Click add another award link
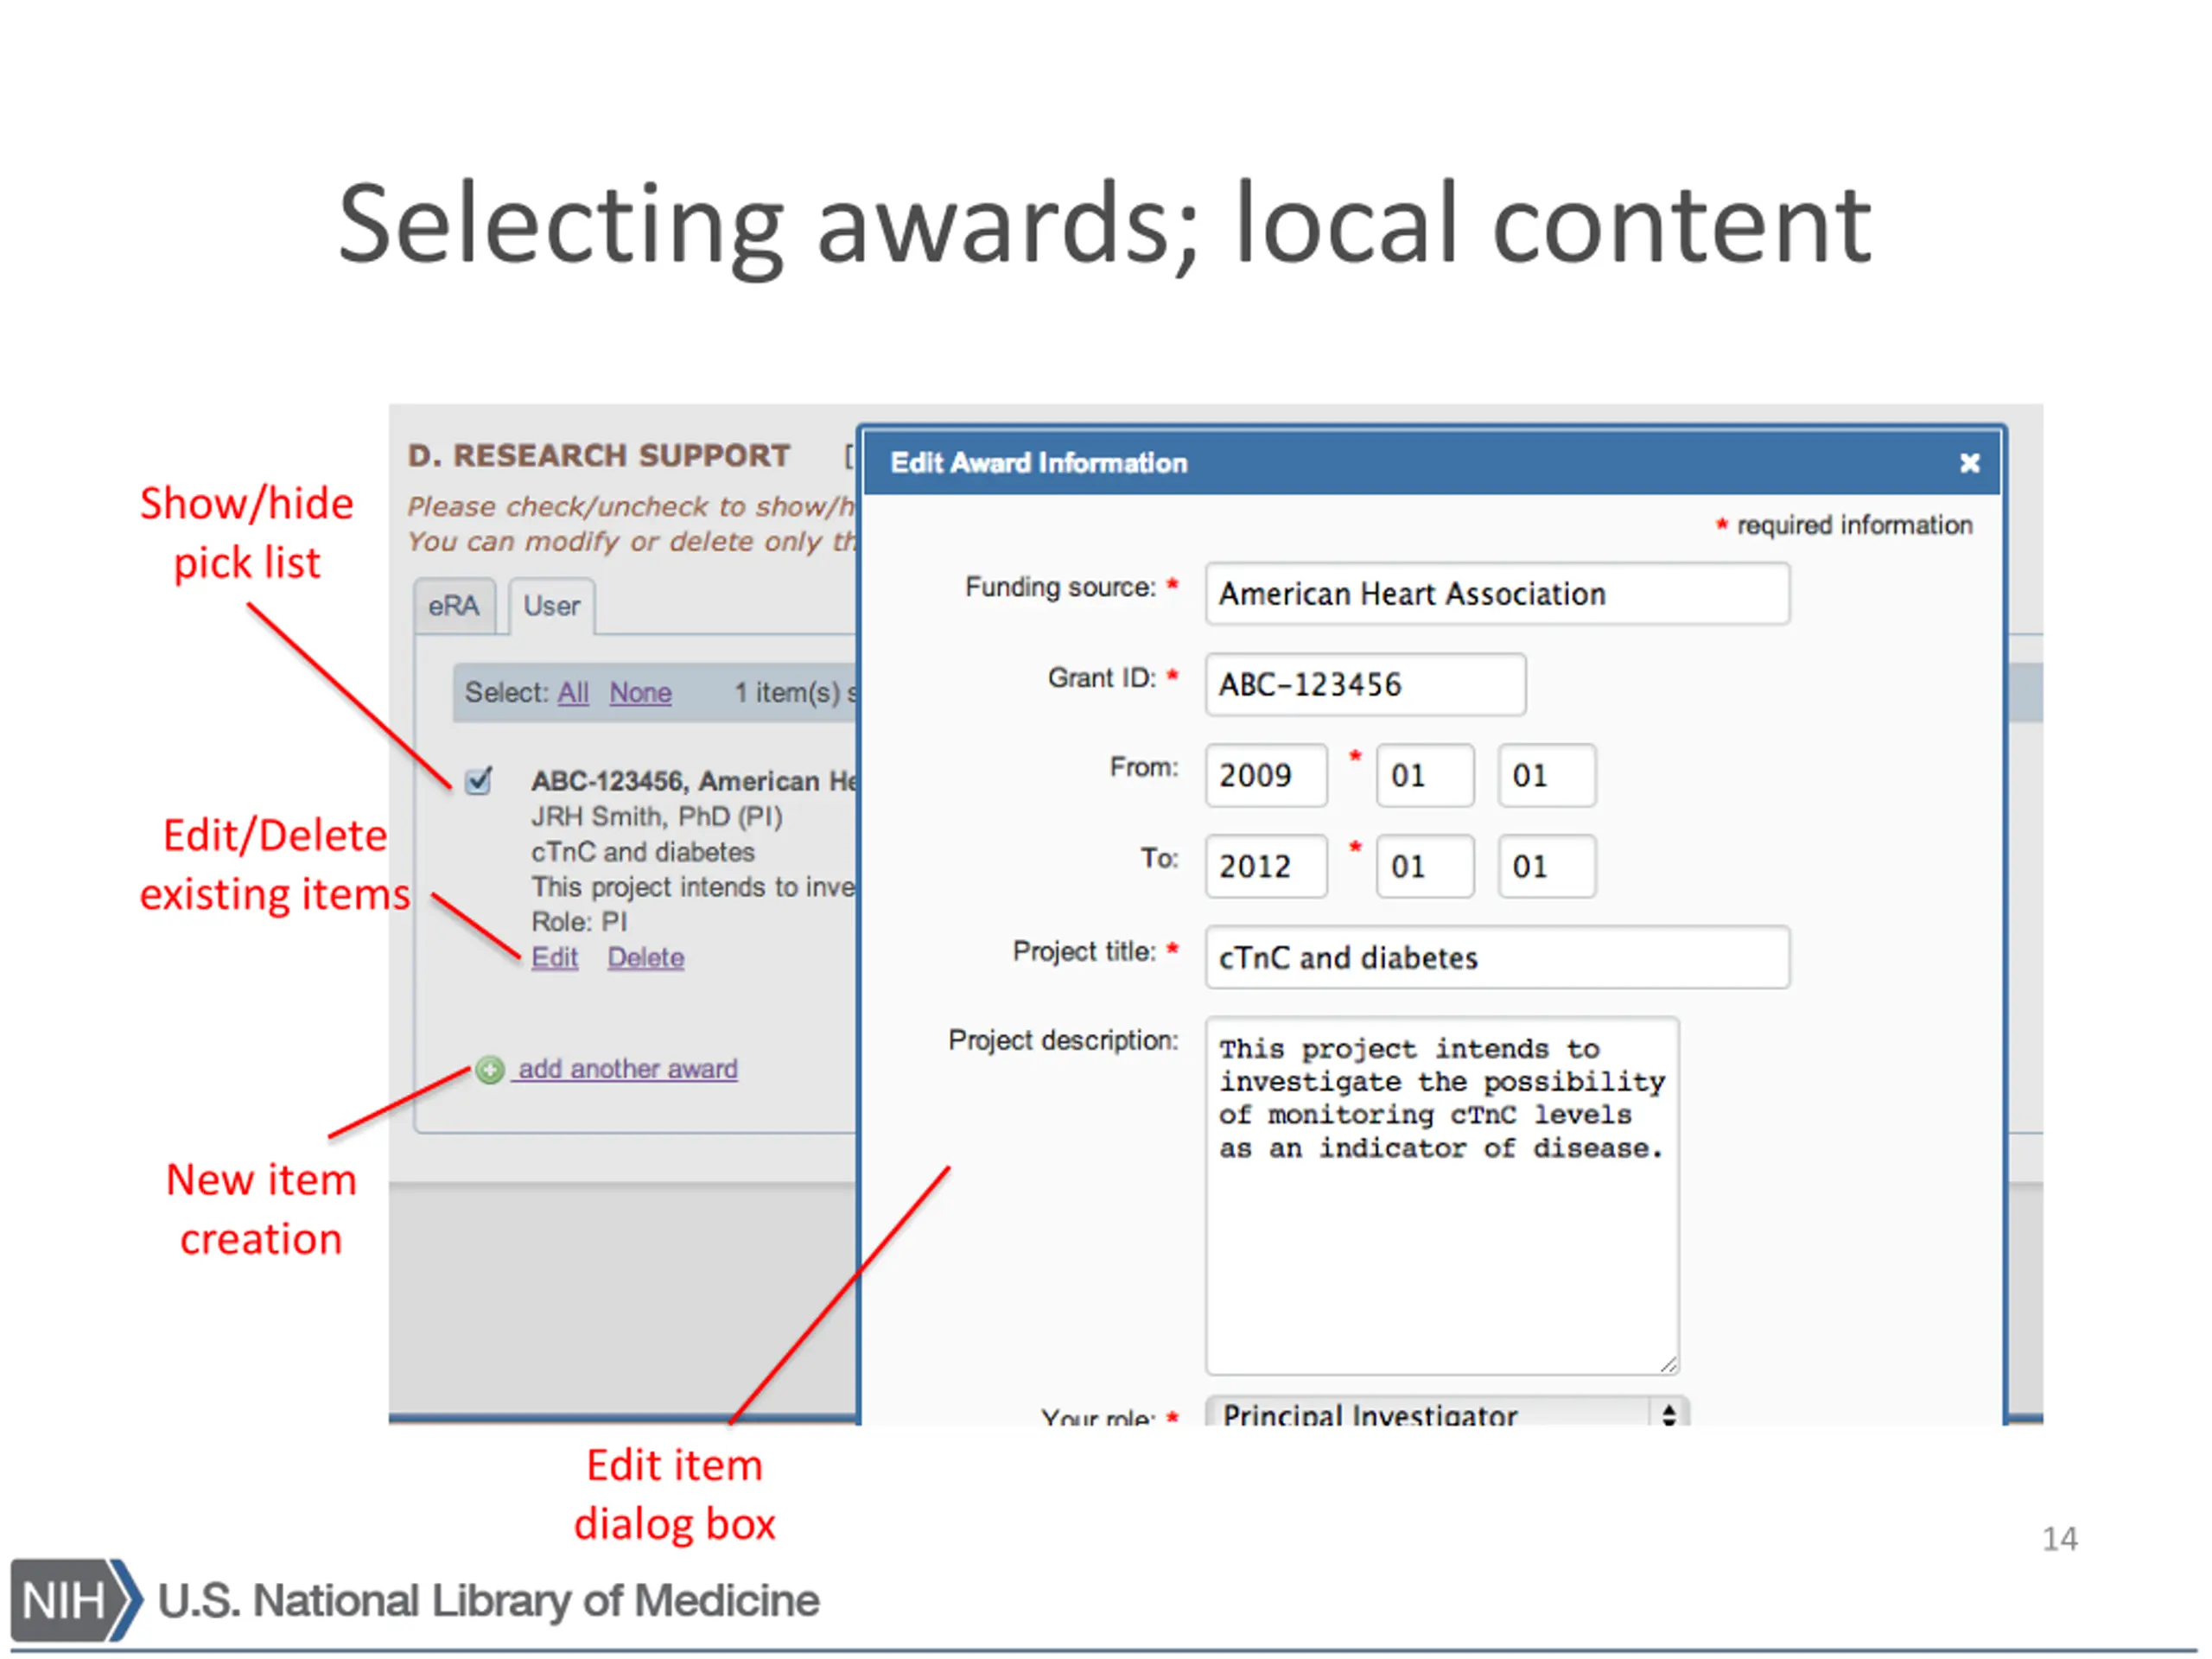 pyautogui.click(x=628, y=1069)
